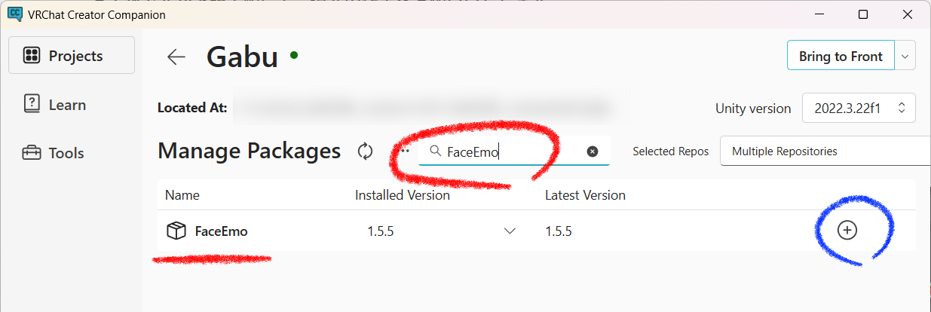Click the Latest Version column header
The width and height of the screenshot is (931, 312).
(585, 195)
